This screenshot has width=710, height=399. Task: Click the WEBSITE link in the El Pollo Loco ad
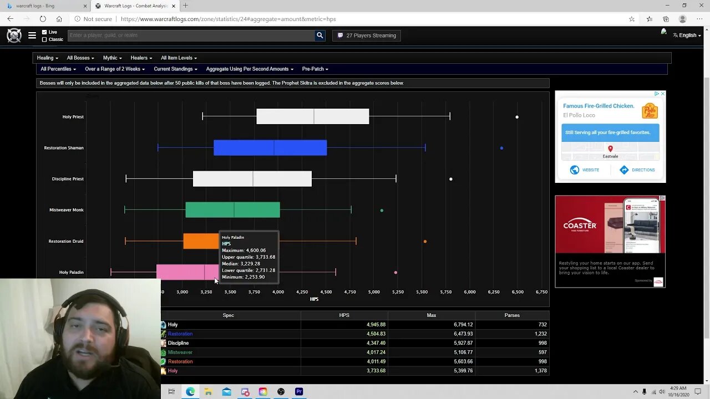point(585,170)
